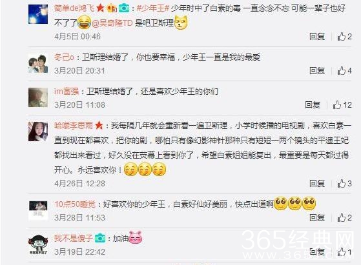Click the red star badge beside 哈喽李思雨
The height and width of the screenshot is (265, 361).
(99, 125)
